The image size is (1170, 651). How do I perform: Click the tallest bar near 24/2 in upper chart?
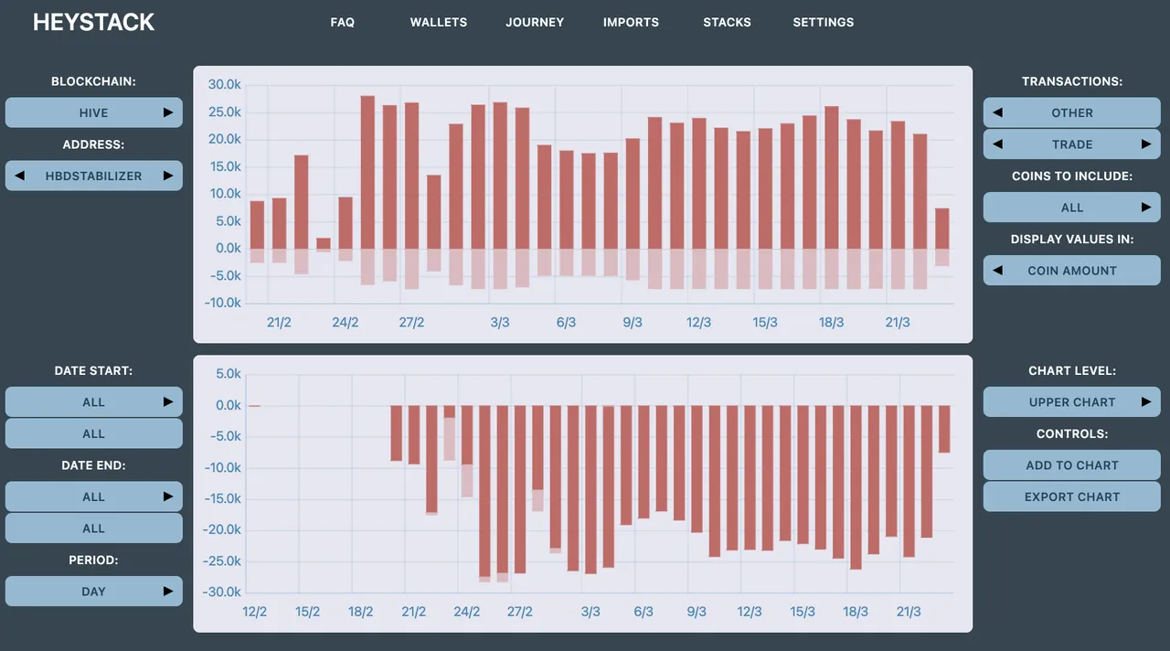click(367, 172)
